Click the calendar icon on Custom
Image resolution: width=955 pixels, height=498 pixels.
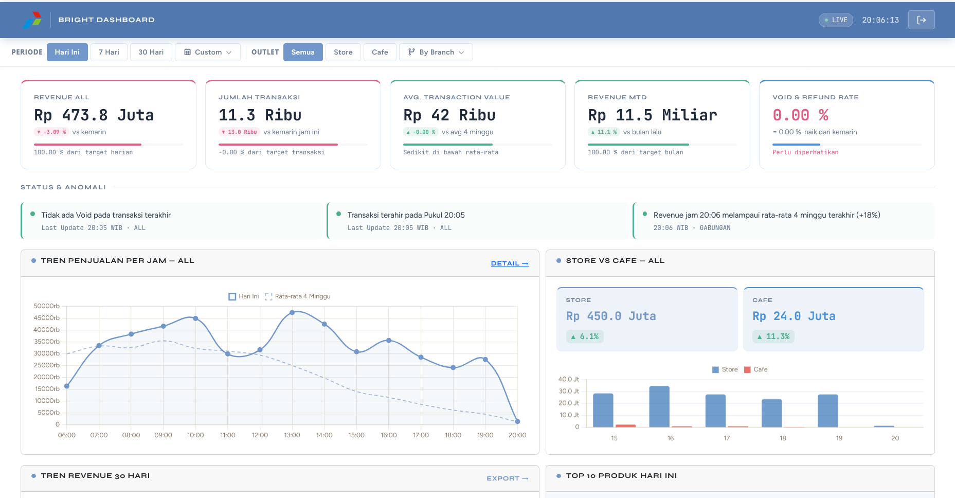188,52
